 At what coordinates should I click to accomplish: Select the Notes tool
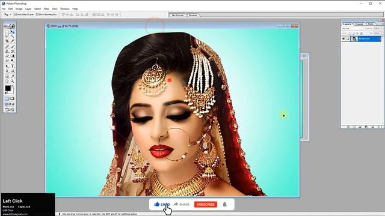[7, 76]
